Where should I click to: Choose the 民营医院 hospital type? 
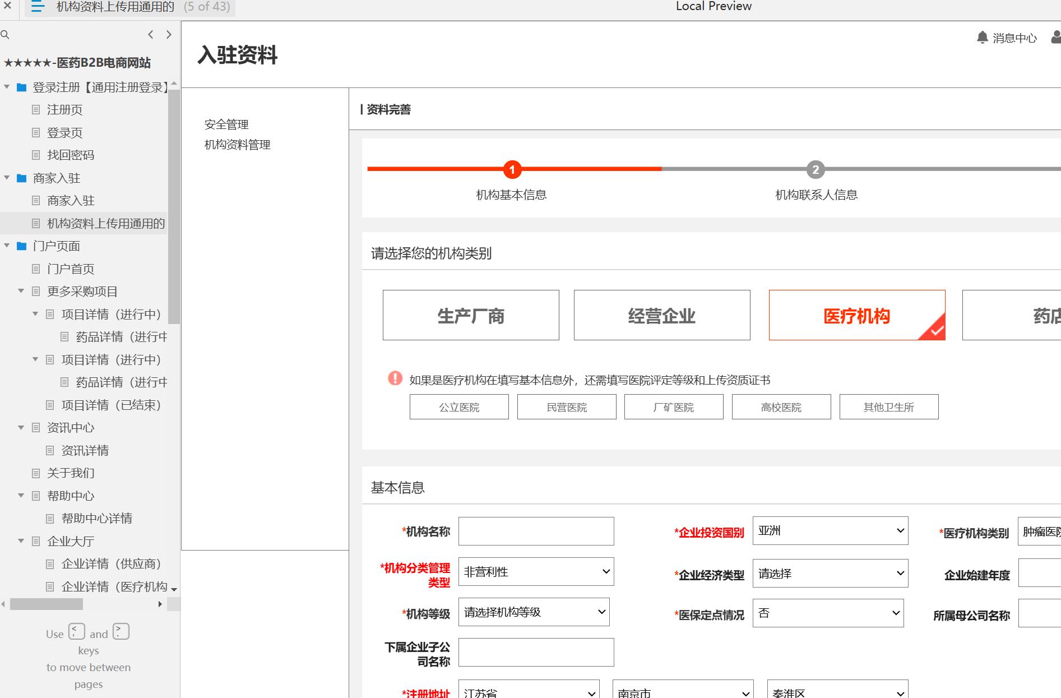(x=567, y=407)
